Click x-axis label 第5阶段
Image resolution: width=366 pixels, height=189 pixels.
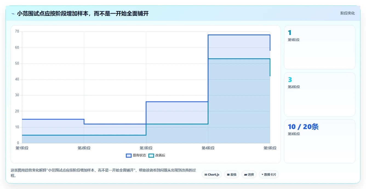pyautogui.click(x=270, y=148)
